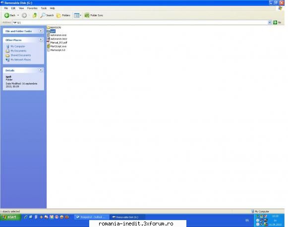Expand the address bar dropdown arrow
The image size is (288, 227).
point(270,22)
